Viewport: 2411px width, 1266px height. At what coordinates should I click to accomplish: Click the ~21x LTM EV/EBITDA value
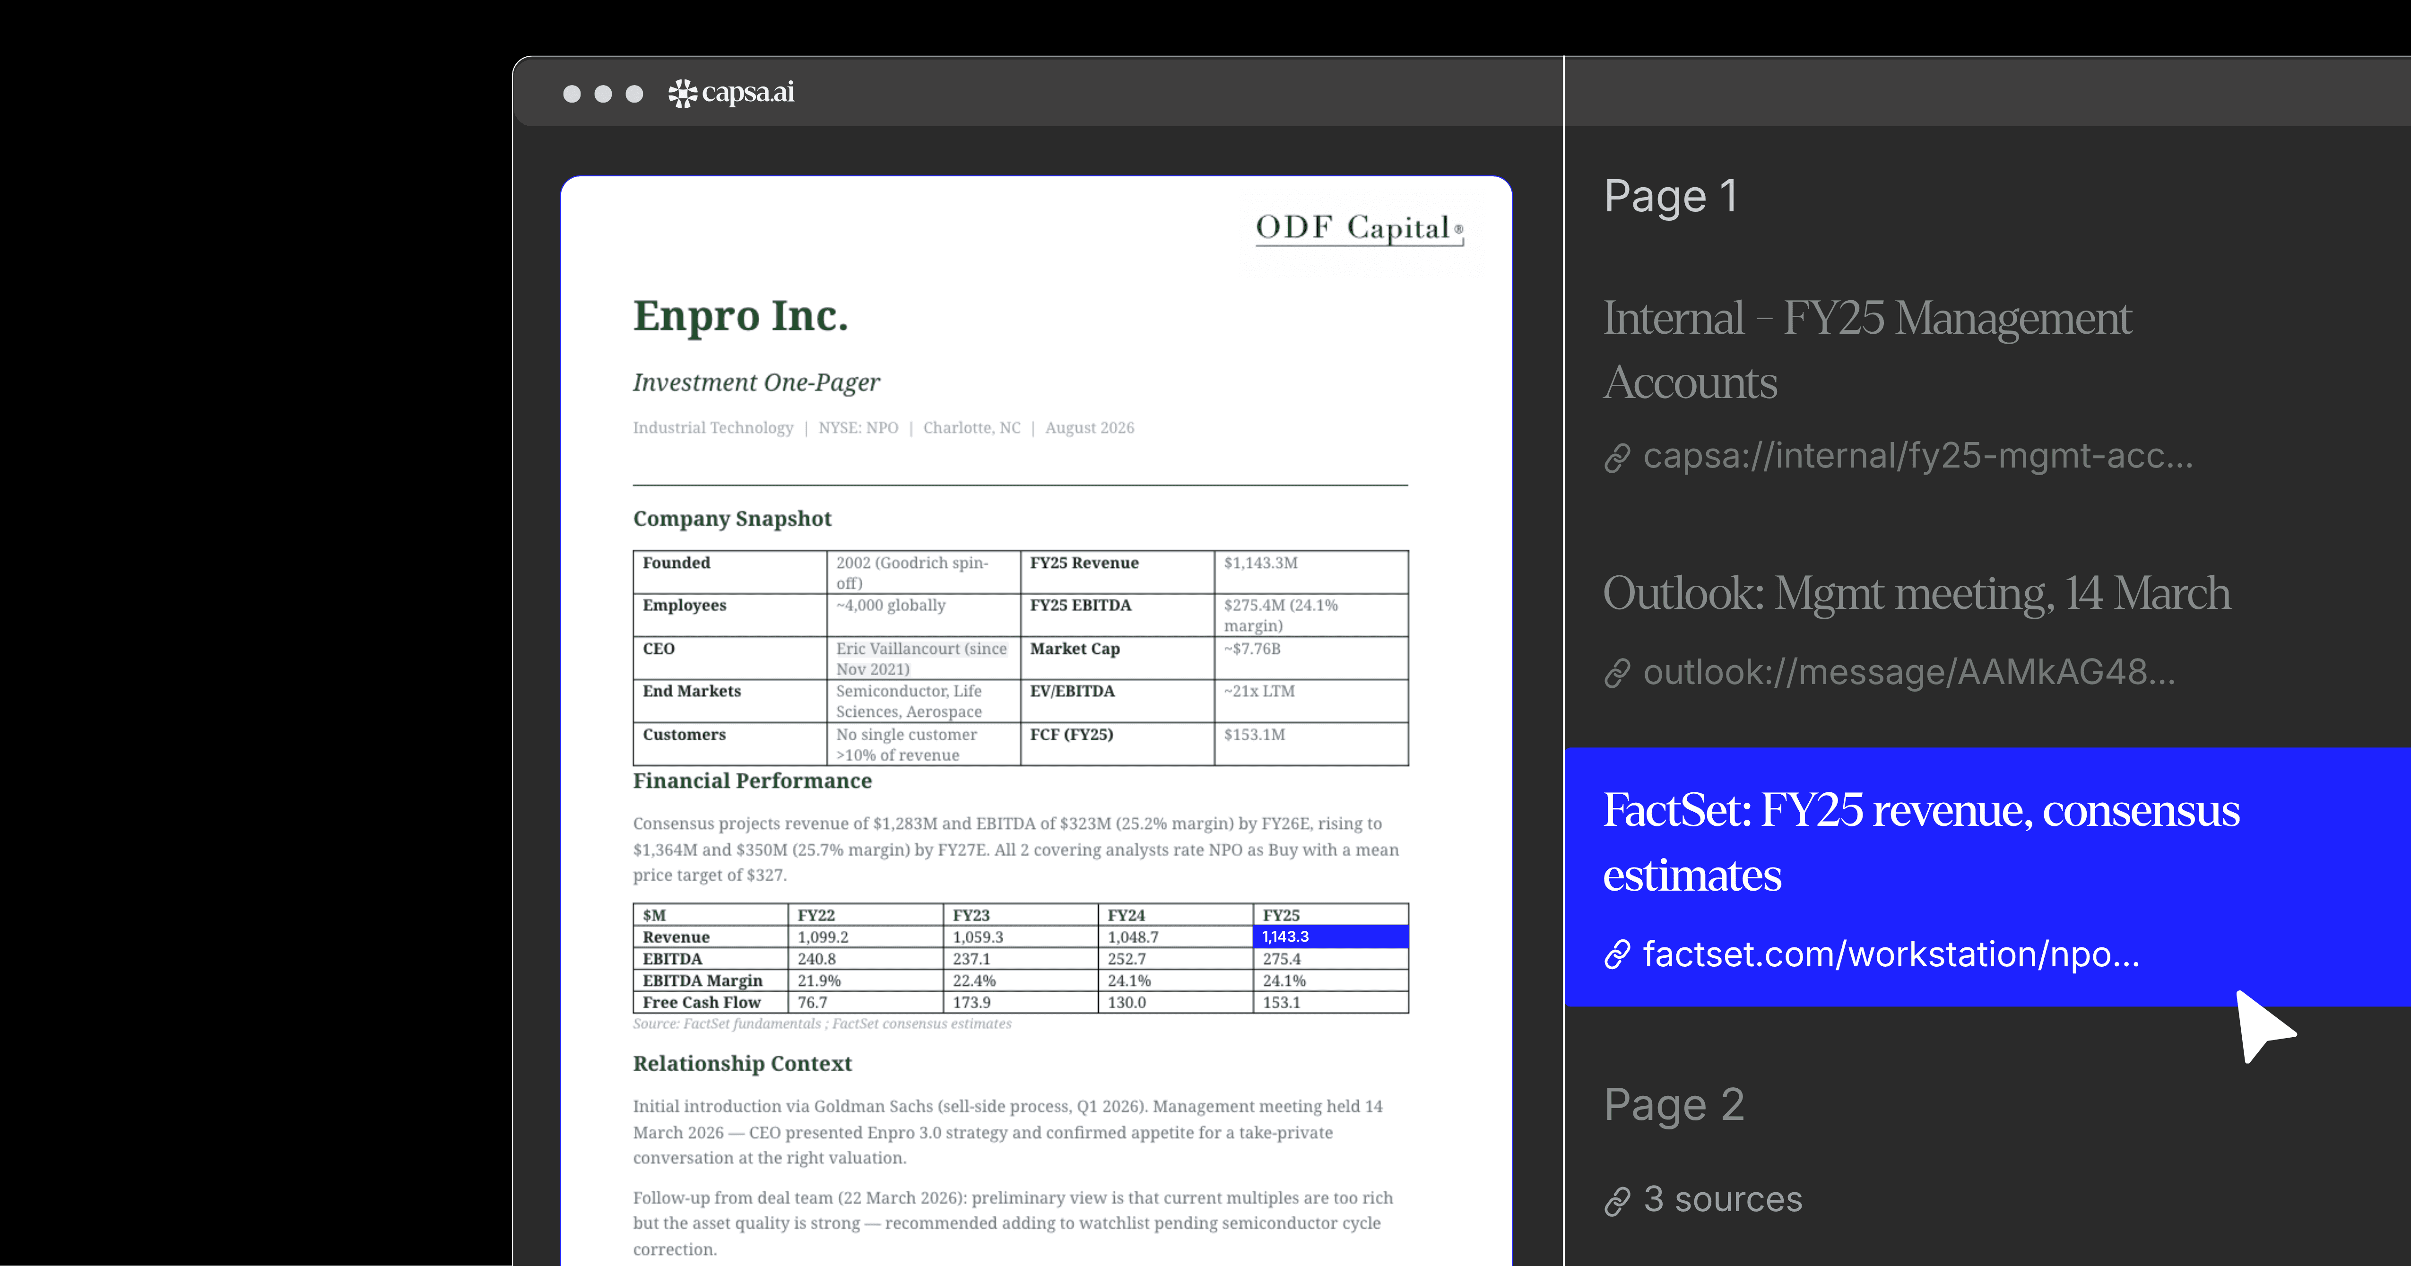tap(1259, 691)
